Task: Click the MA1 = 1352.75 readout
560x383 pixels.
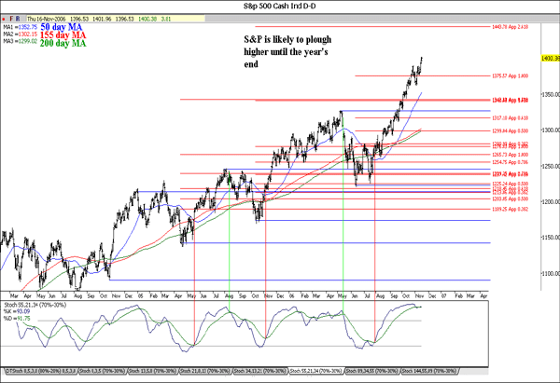Action: tap(20, 27)
